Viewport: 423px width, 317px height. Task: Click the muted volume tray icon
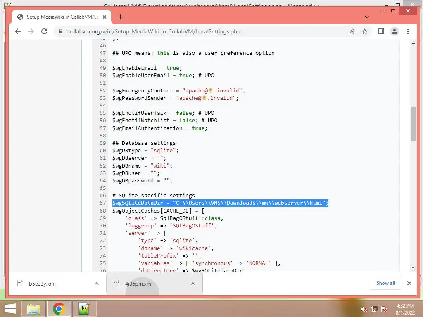(364, 309)
